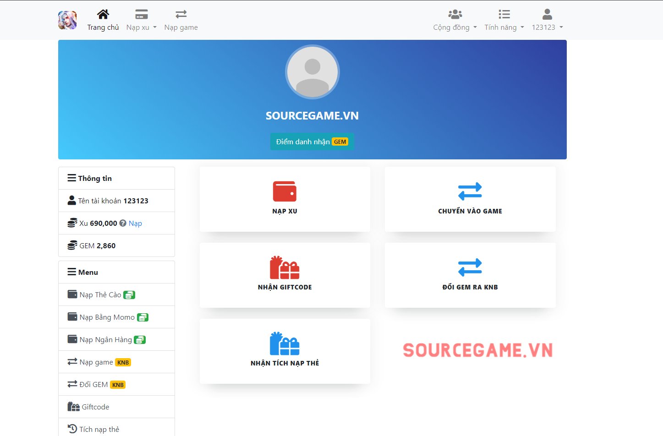Click the profile avatar picture
This screenshot has height=436, width=663.
312,72
